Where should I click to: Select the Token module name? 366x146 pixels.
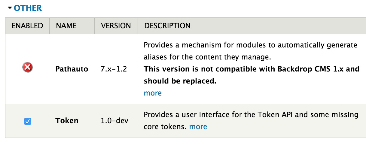click(x=67, y=121)
